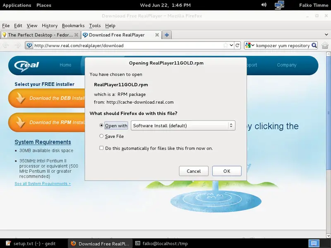
Task: Open the Falko Timme user menu
Action: click(314, 5)
